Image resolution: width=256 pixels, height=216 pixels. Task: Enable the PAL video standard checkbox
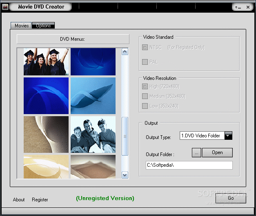[145, 62]
